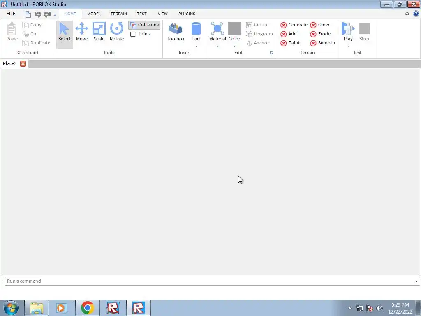The height and width of the screenshot is (316, 421).
Task: Toggle the Collisions option
Action: pyautogui.click(x=144, y=25)
